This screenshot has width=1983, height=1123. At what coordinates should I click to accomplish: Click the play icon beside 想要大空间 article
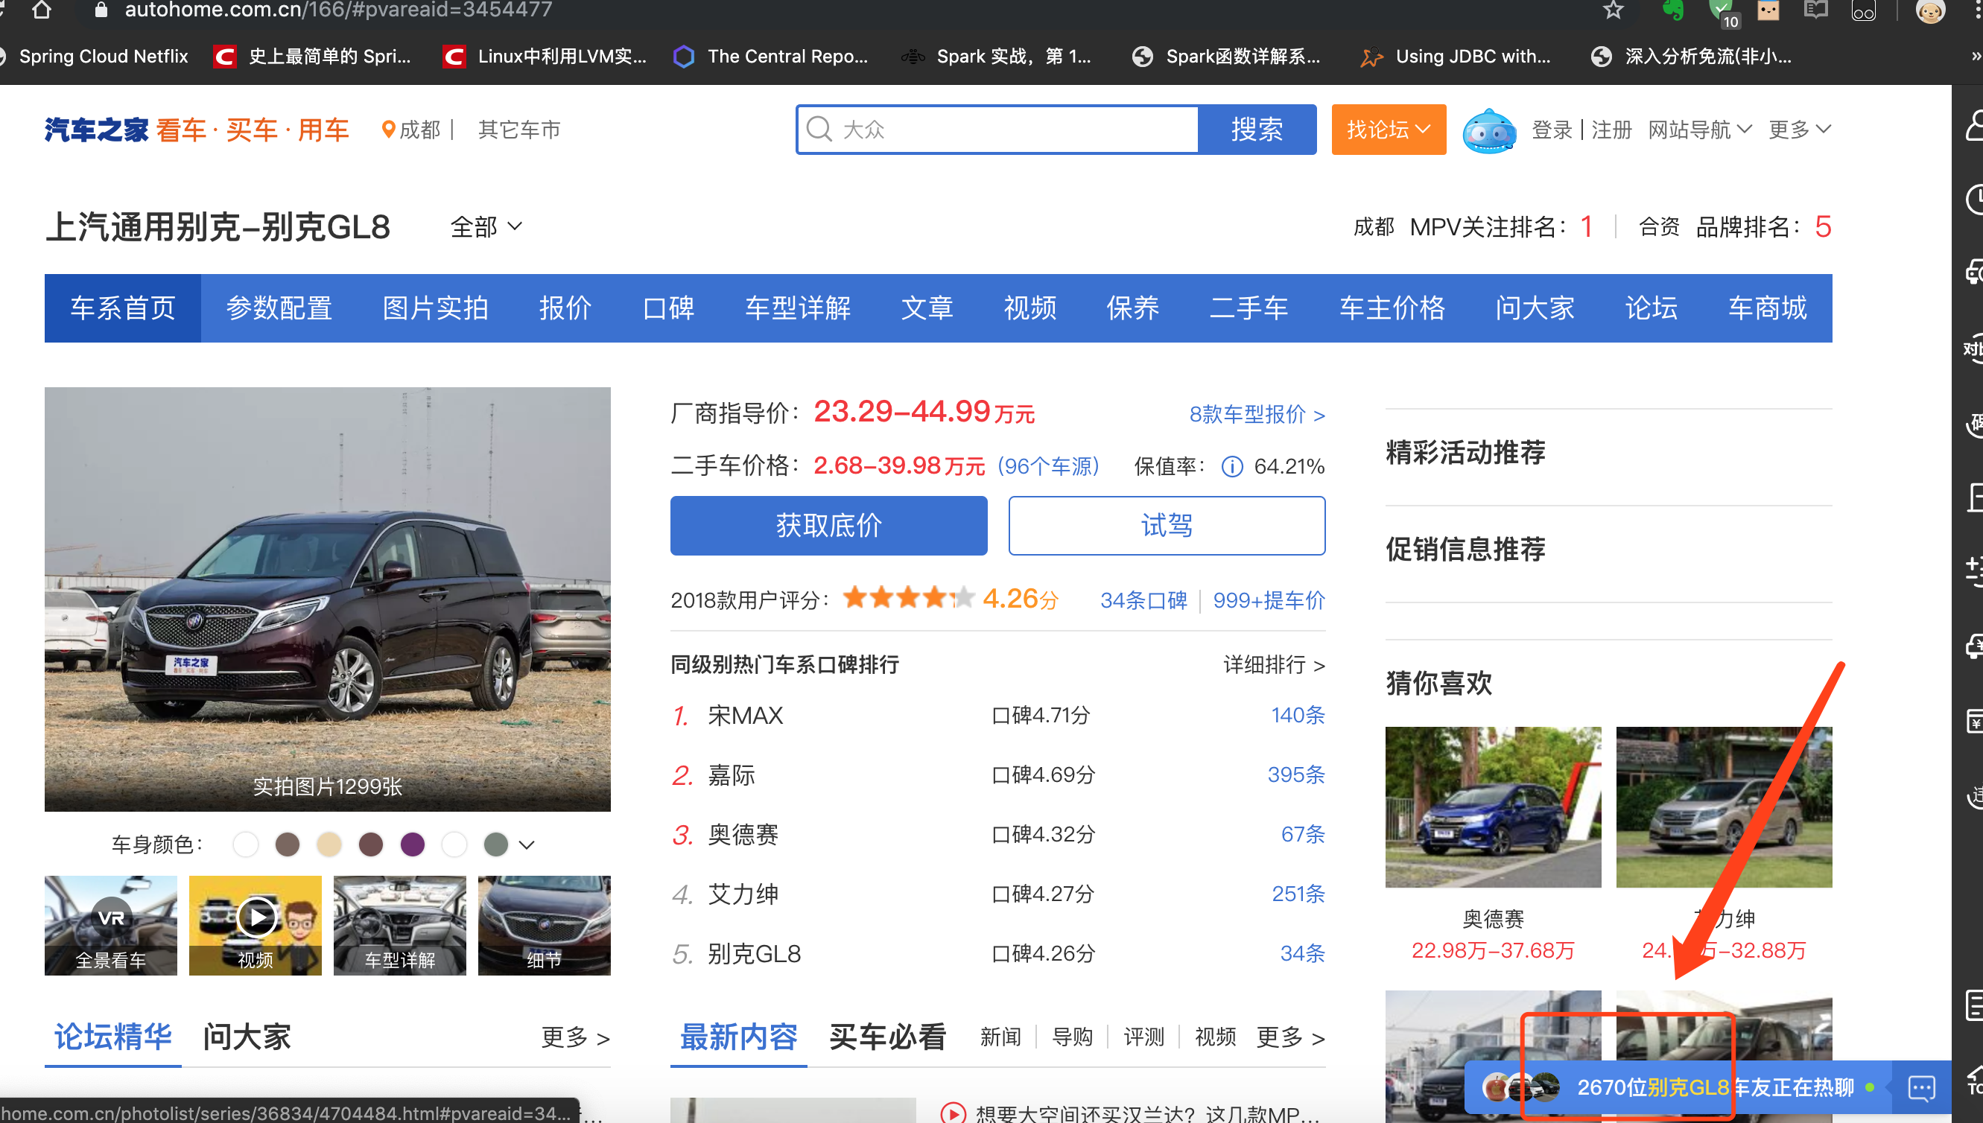pos(954,1113)
